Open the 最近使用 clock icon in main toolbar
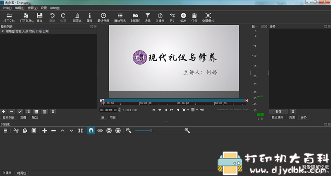 [103, 17]
